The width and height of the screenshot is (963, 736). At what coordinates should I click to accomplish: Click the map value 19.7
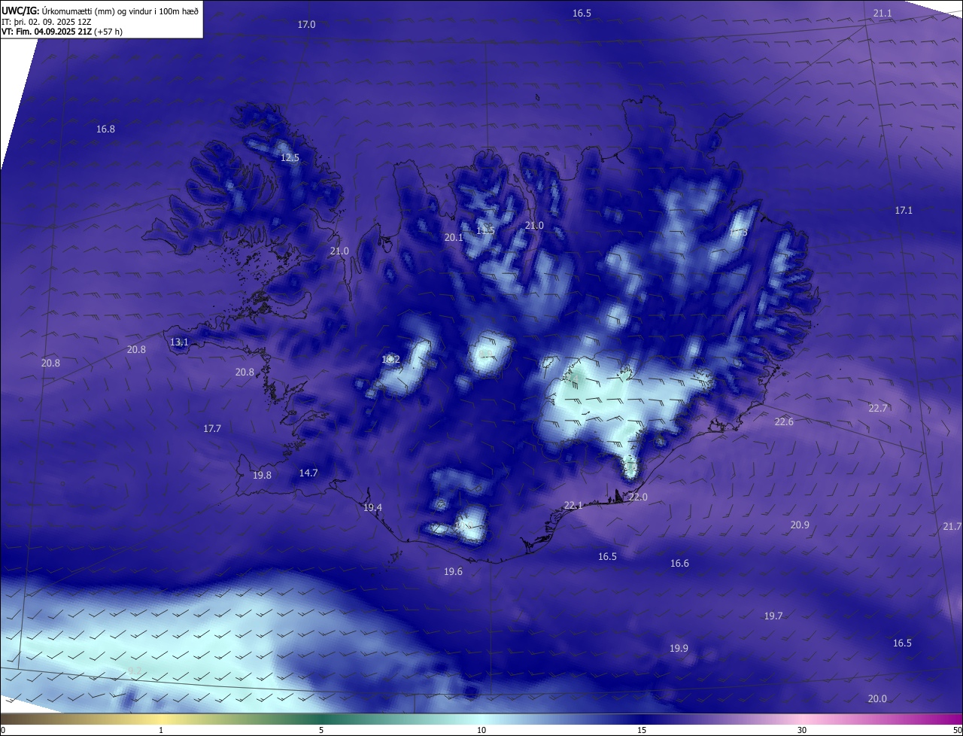[773, 616]
